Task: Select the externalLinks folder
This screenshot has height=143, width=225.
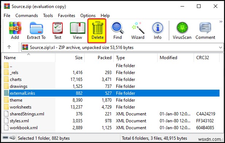Action: (111, 93)
